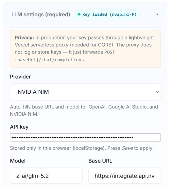Click the Model field containing z-ai/glm-5.2
This screenshot has width=171, height=187.
tap(46, 176)
